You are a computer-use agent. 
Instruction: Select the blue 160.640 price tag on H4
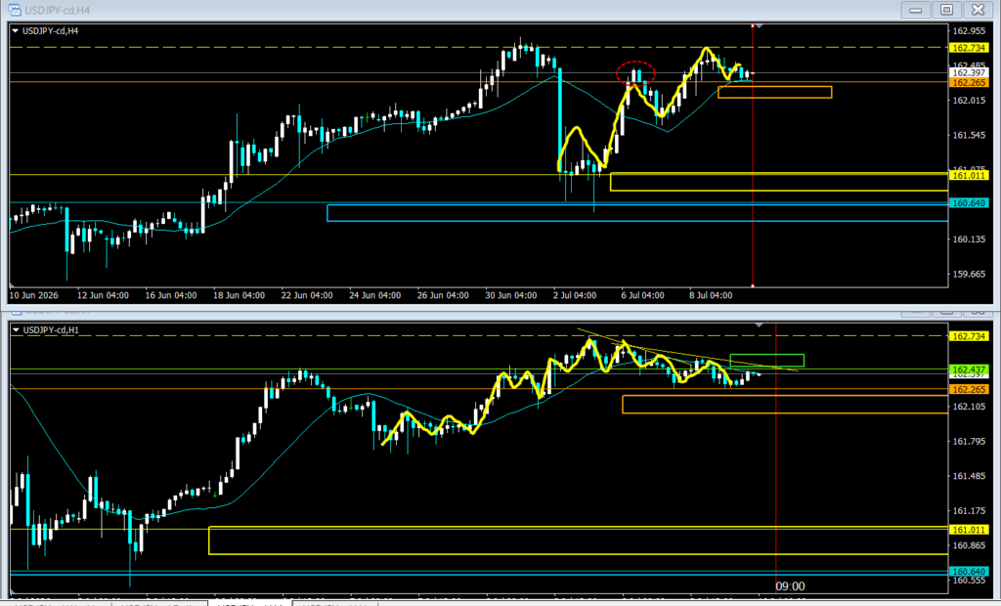coord(969,203)
